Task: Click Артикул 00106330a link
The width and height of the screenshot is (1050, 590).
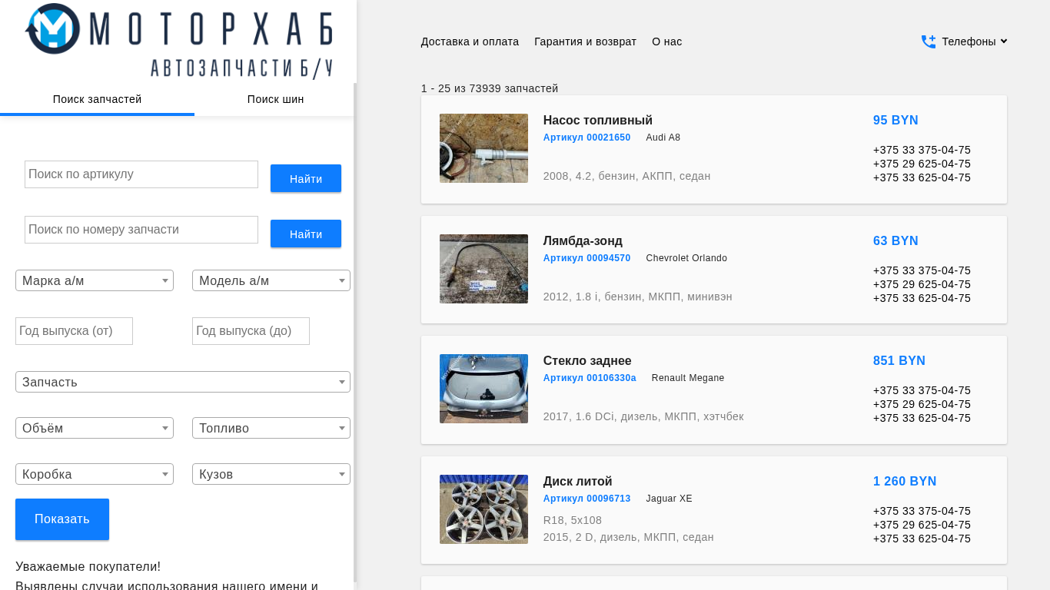Action: (590, 378)
